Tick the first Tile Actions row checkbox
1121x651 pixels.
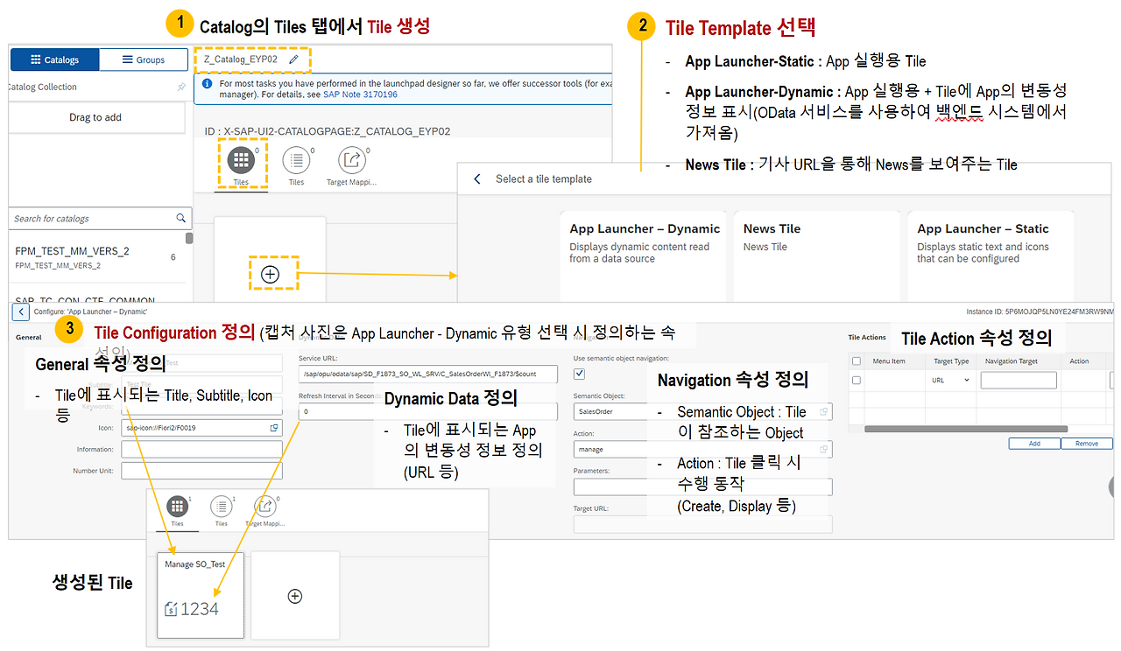tap(857, 380)
